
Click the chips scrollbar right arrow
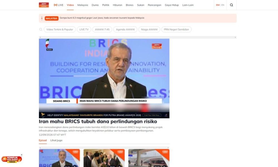[x=235, y=37]
